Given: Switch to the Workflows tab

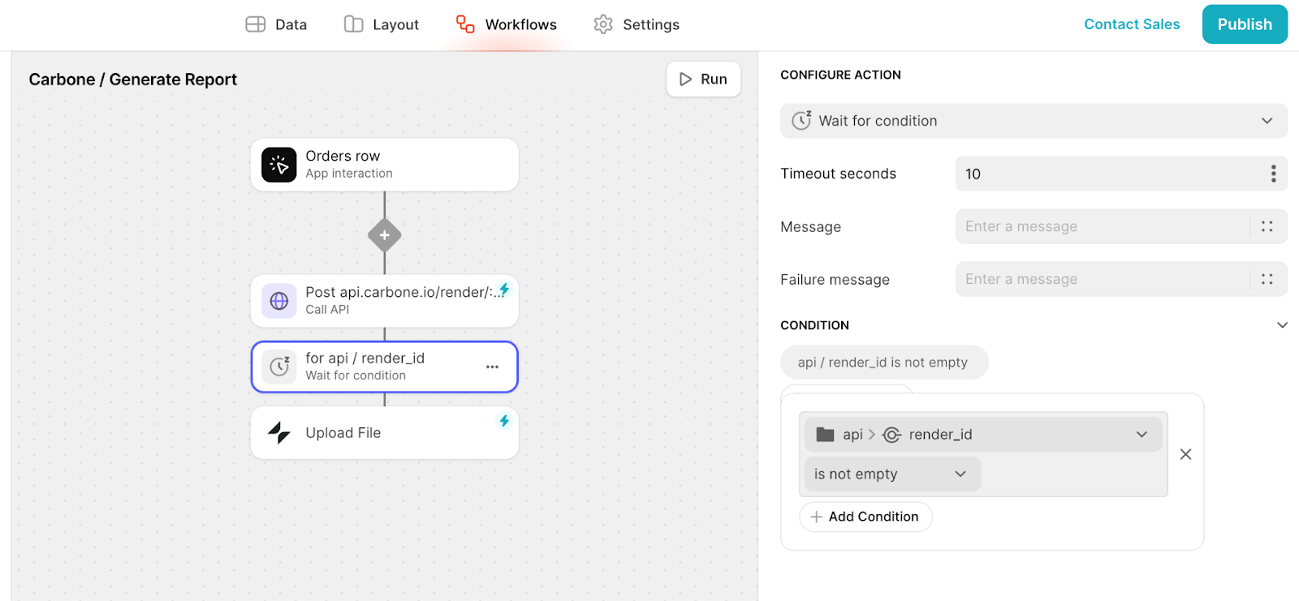Looking at the screenshot, I should (507, 24).
